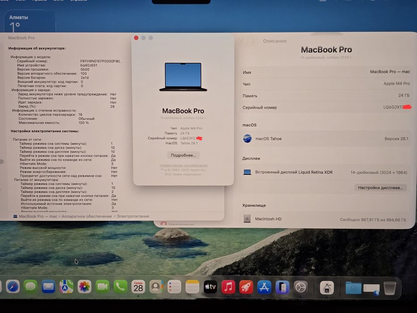Click battery serial F8YH9N01EFP0000FWL

click(101, 61)
